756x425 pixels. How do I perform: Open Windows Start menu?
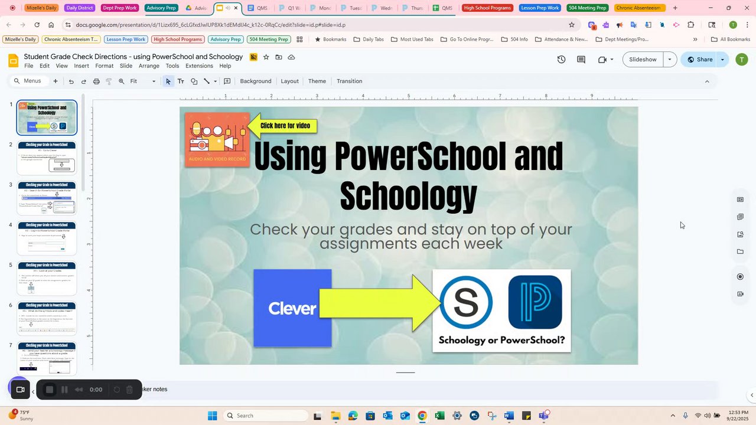pyautogui.click(x=213, y=416)
